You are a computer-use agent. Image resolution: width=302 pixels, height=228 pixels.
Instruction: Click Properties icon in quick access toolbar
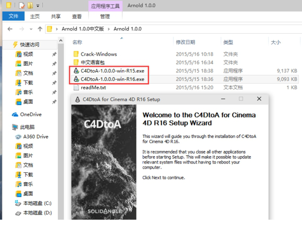tap(22, 5)
